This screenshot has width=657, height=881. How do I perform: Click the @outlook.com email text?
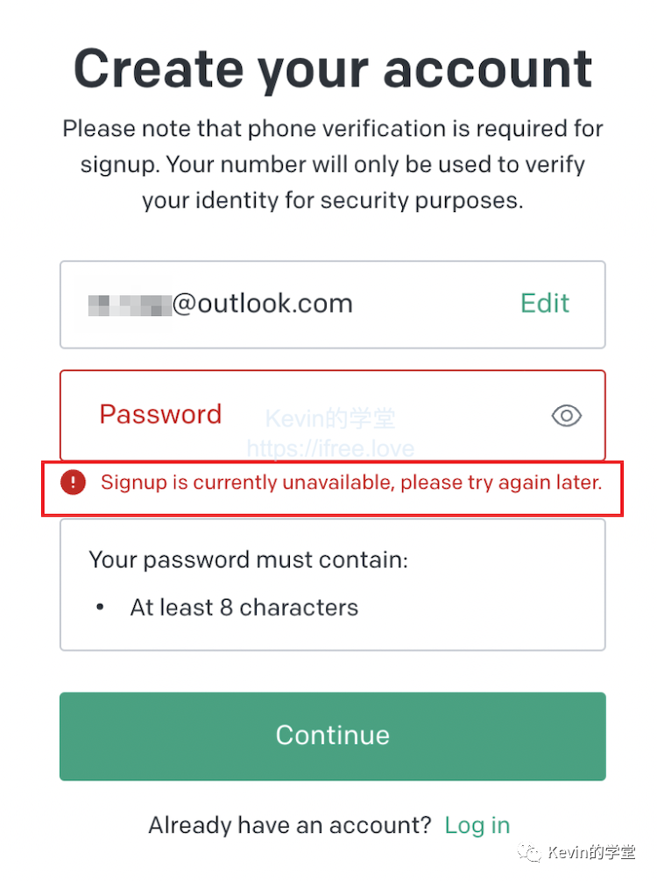coord(262,304)
